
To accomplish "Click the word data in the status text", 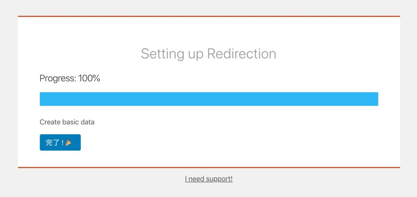I will tap(88, 122).
